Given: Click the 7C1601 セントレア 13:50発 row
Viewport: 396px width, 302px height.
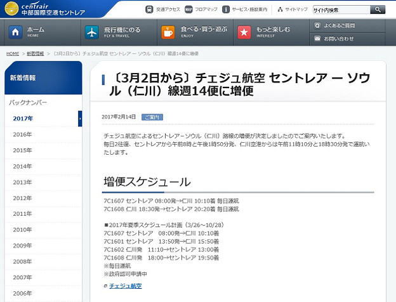Looking at the screenshot, I should 161,241.
